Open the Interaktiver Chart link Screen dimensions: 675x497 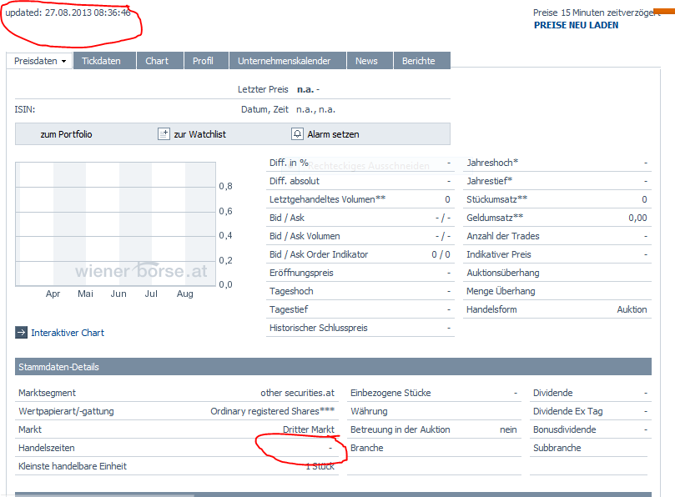pos(68,332)
